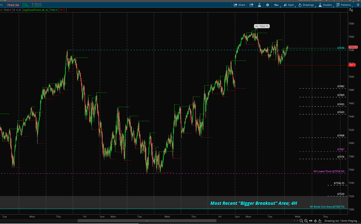
Task: Open the Patterns dropdown menu
Action: pyautogui.click(x=344, y=5)
